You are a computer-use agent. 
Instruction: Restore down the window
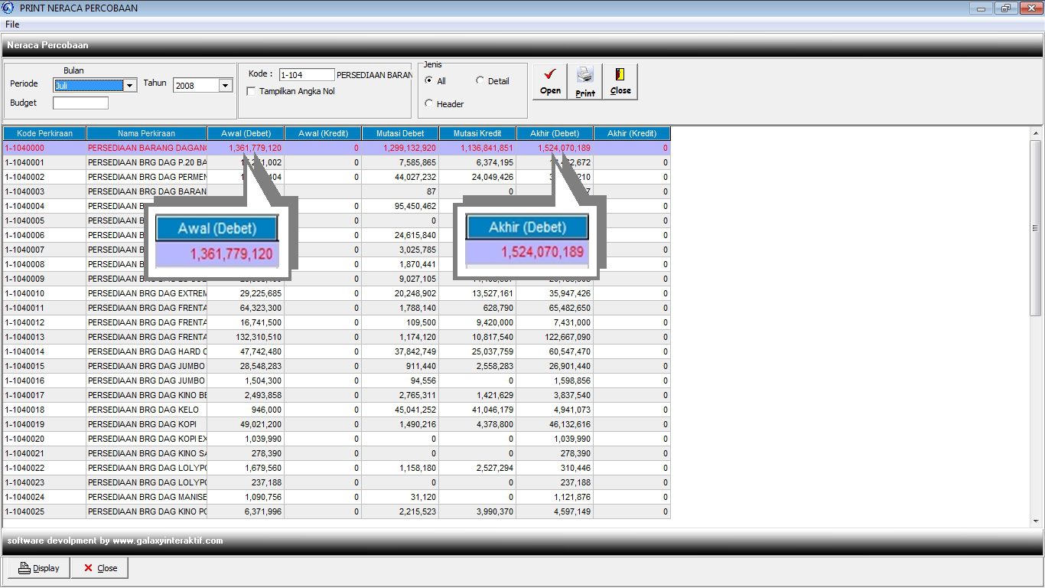pyautogui.click(x=1005, y=8)
